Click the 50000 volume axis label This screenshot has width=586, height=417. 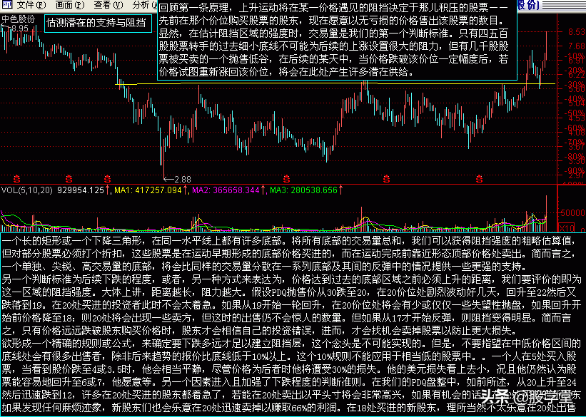point(572,213)
